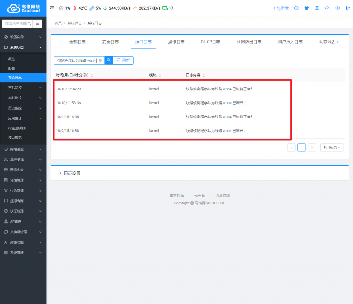Image resolution: width=353 pixels, height=304 pixels.
Task: Collapse the 系统状态 sidebar menu
Action: pyautogui.click(x=23, y=47)
